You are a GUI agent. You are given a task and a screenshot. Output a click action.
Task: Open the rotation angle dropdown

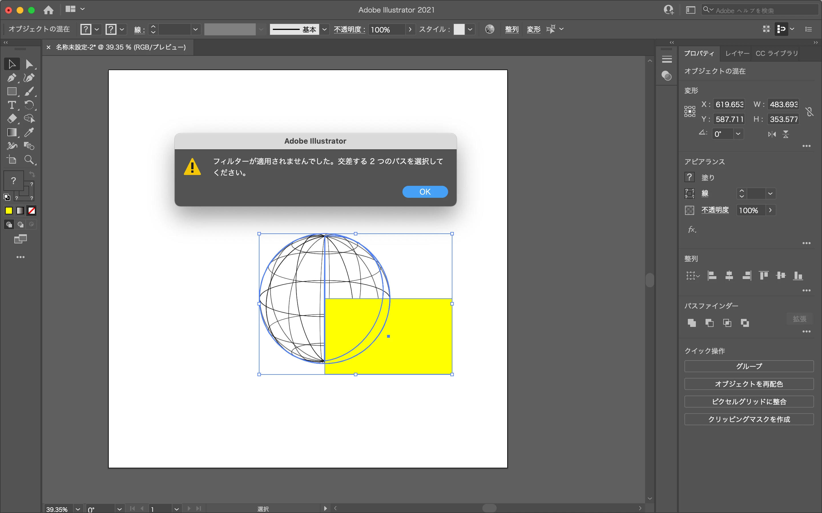point(738,134)
